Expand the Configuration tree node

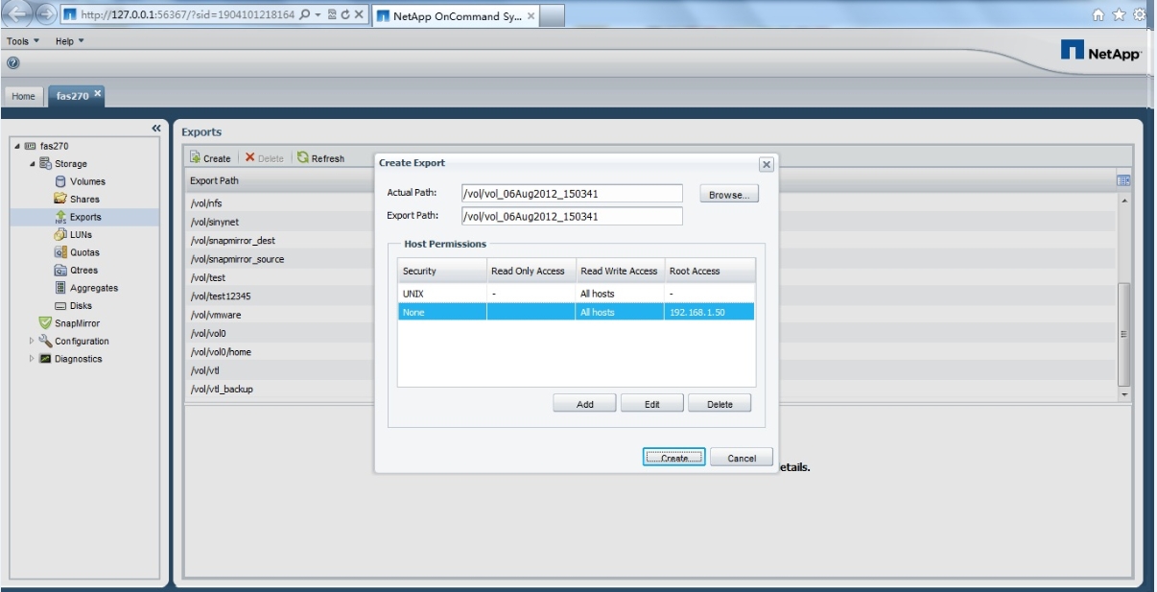tap(32, 341)
